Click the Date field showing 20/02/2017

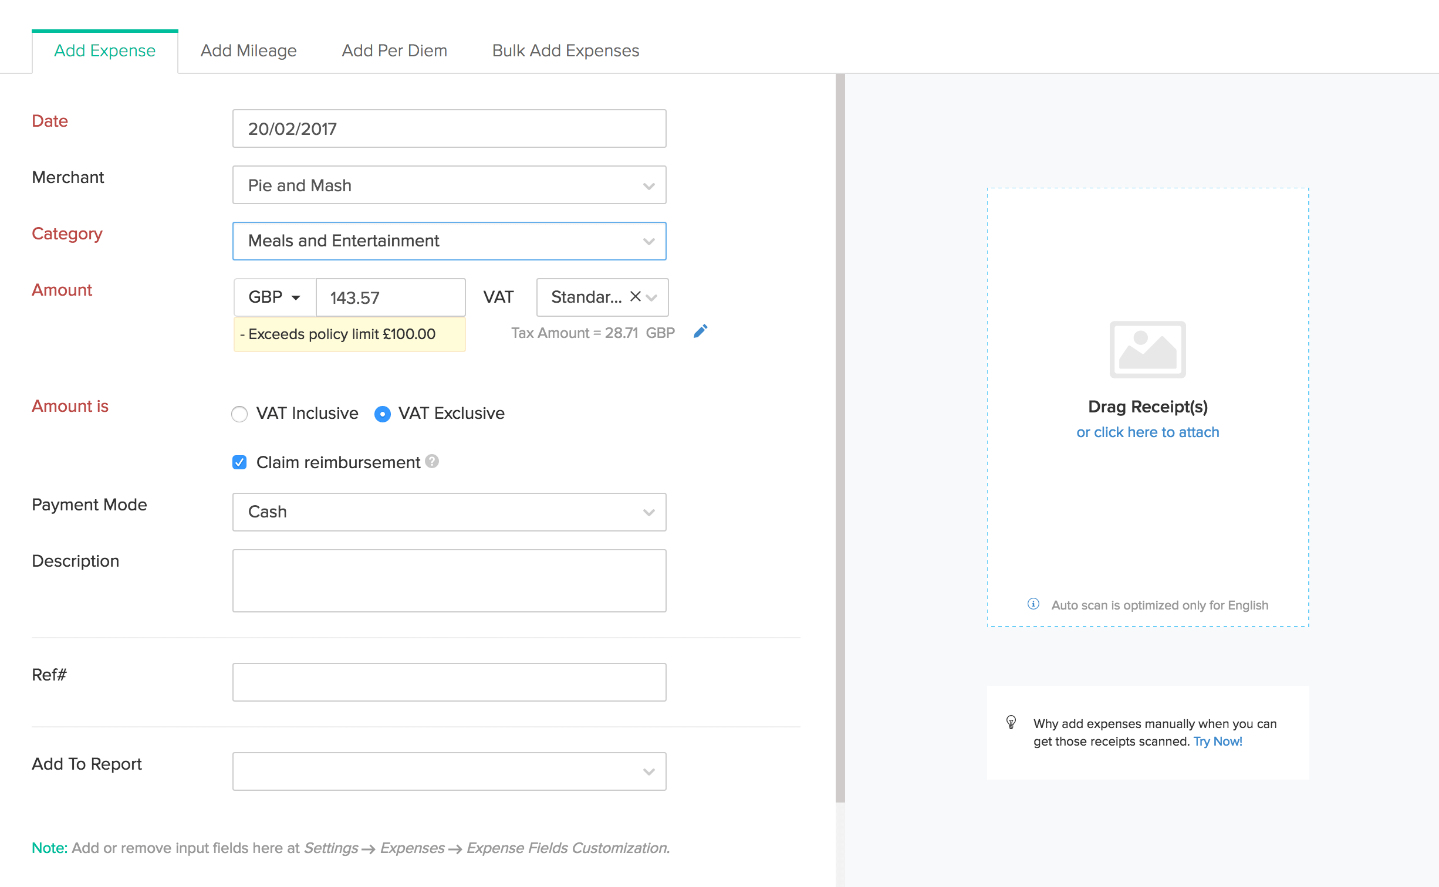tap(449, 128)
